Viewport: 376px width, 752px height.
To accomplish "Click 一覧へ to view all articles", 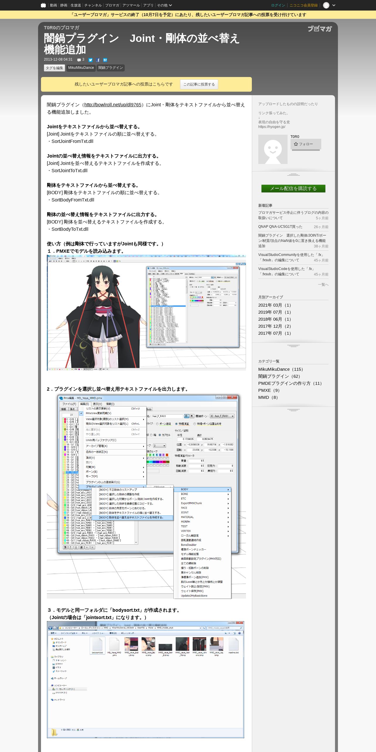I will coord(323,285).
